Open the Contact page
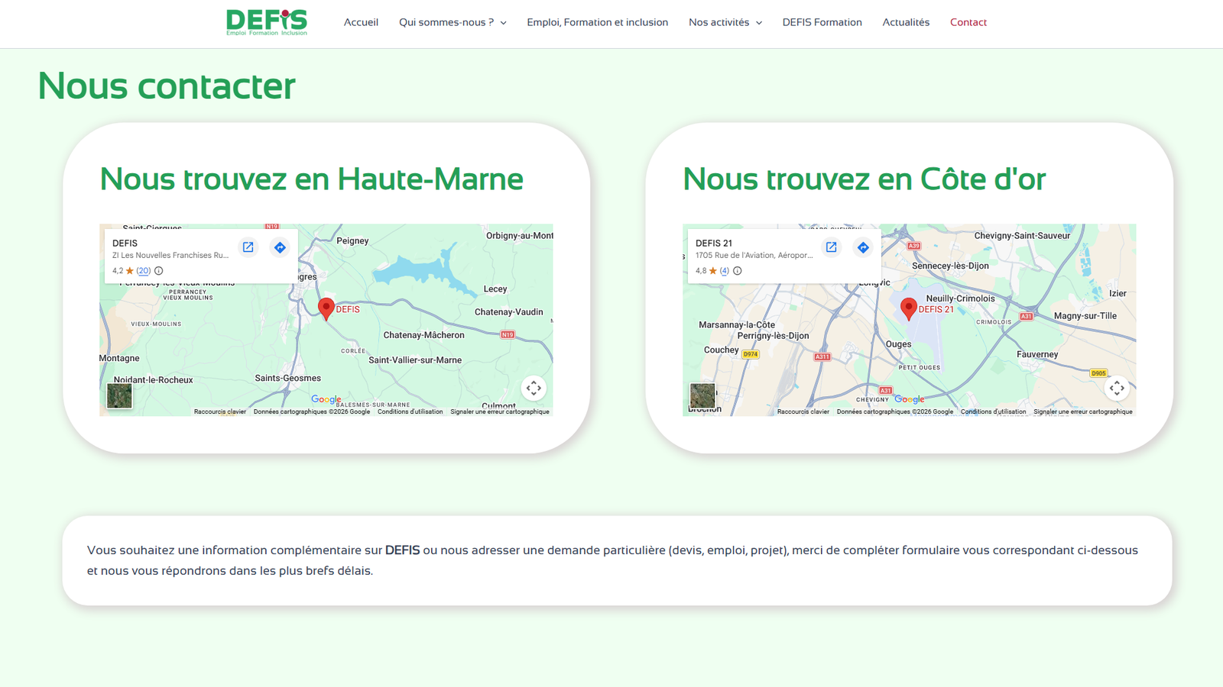 click(968, 22)
